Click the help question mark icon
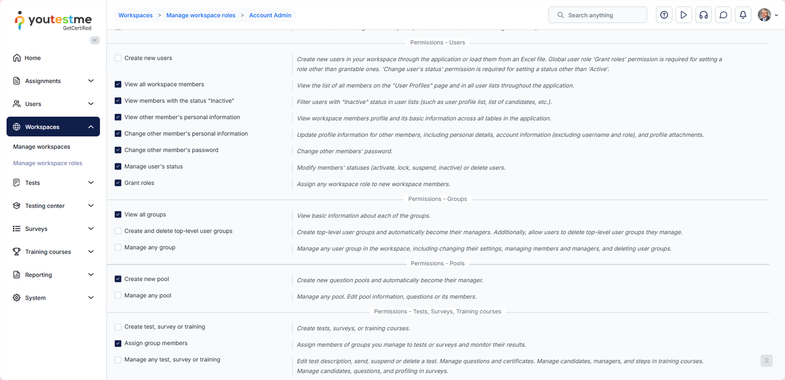Image resolution: width=785 pixels, height=380 pixels. point(664,15)
